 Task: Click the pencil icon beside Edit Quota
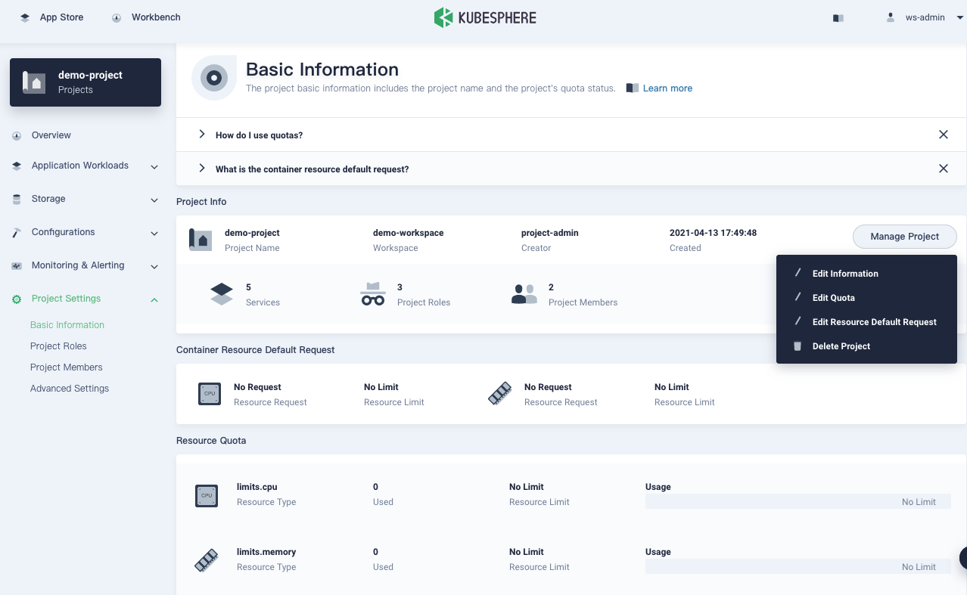click(798, 297)
